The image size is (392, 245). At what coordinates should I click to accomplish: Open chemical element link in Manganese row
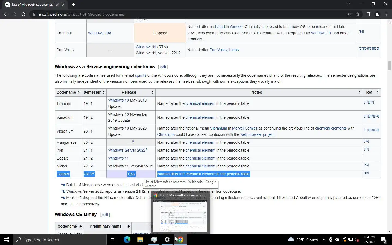tap(200, 142)
